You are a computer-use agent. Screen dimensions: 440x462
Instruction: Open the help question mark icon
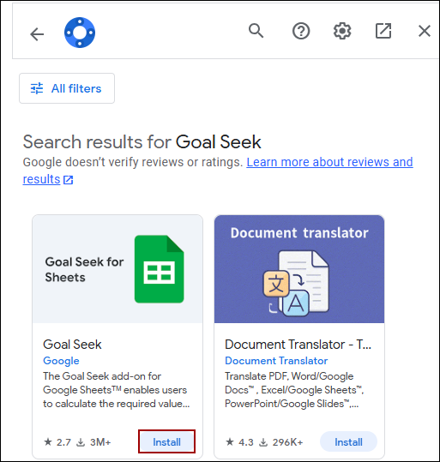tap(301, 31)
